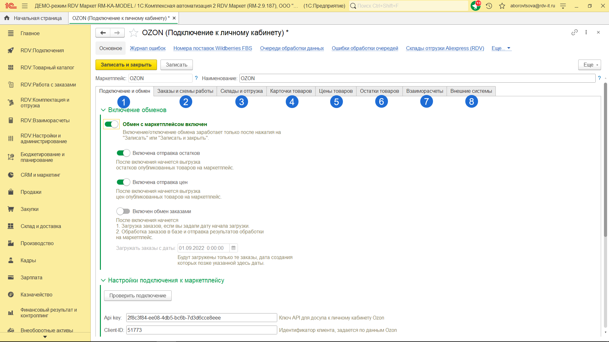Open the Журнал ошибок link
The height and width of the screenshot is (342, 609).
pyautogui.click(x=147, y=48)
